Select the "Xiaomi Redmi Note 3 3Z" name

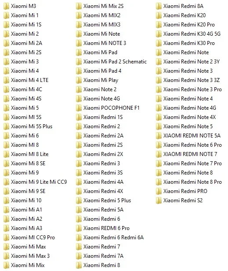point(192,80)
